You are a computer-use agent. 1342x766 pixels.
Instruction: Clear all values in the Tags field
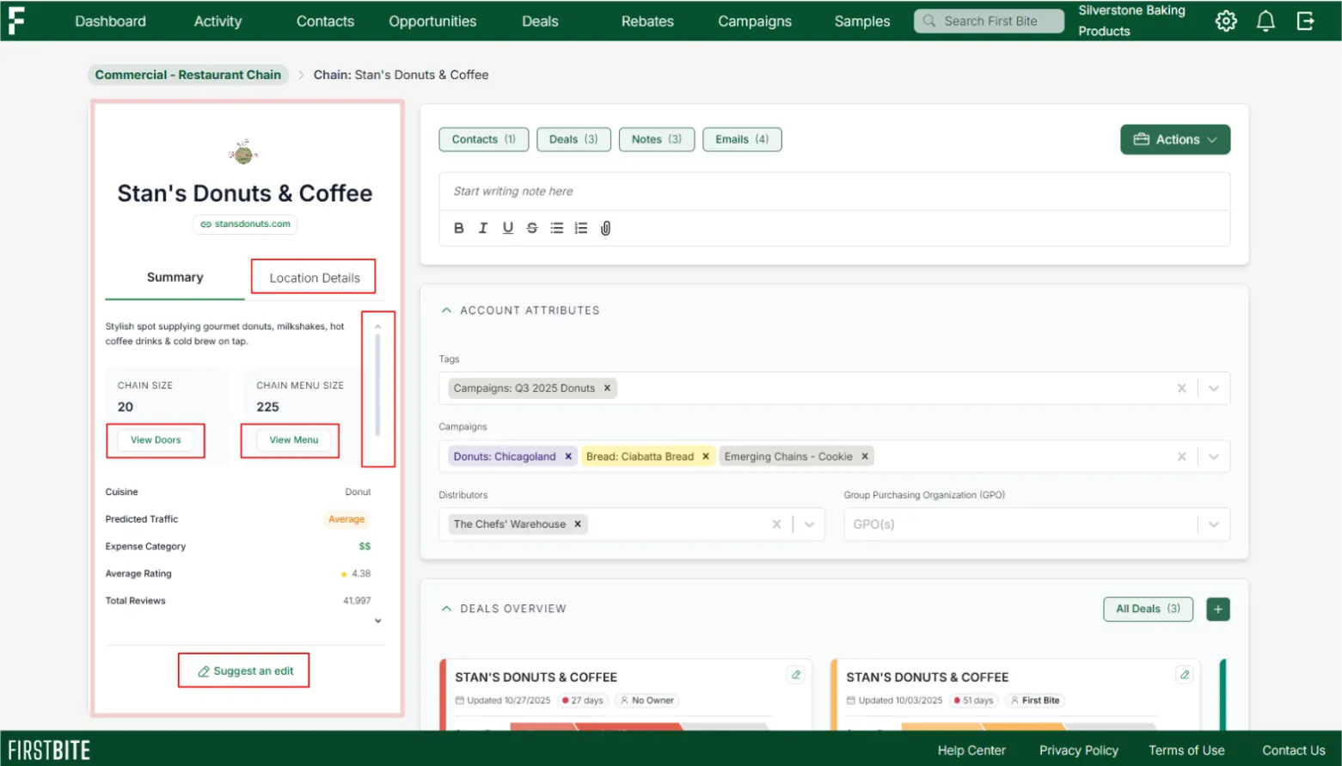pyautogui.click(x=1182, y=388)
